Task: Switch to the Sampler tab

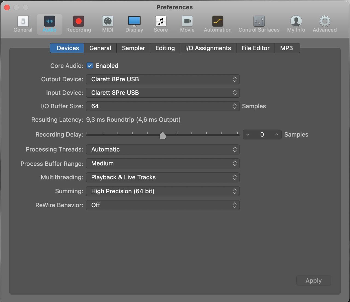Action: pos(133,48)
